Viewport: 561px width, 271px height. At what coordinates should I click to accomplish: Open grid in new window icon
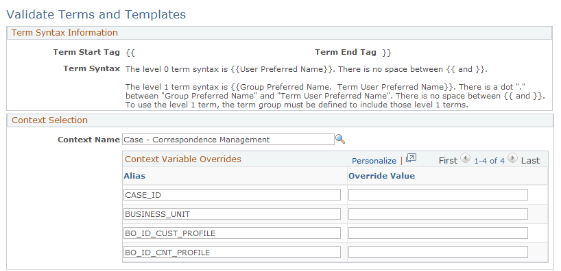click(x=411, y=158)
